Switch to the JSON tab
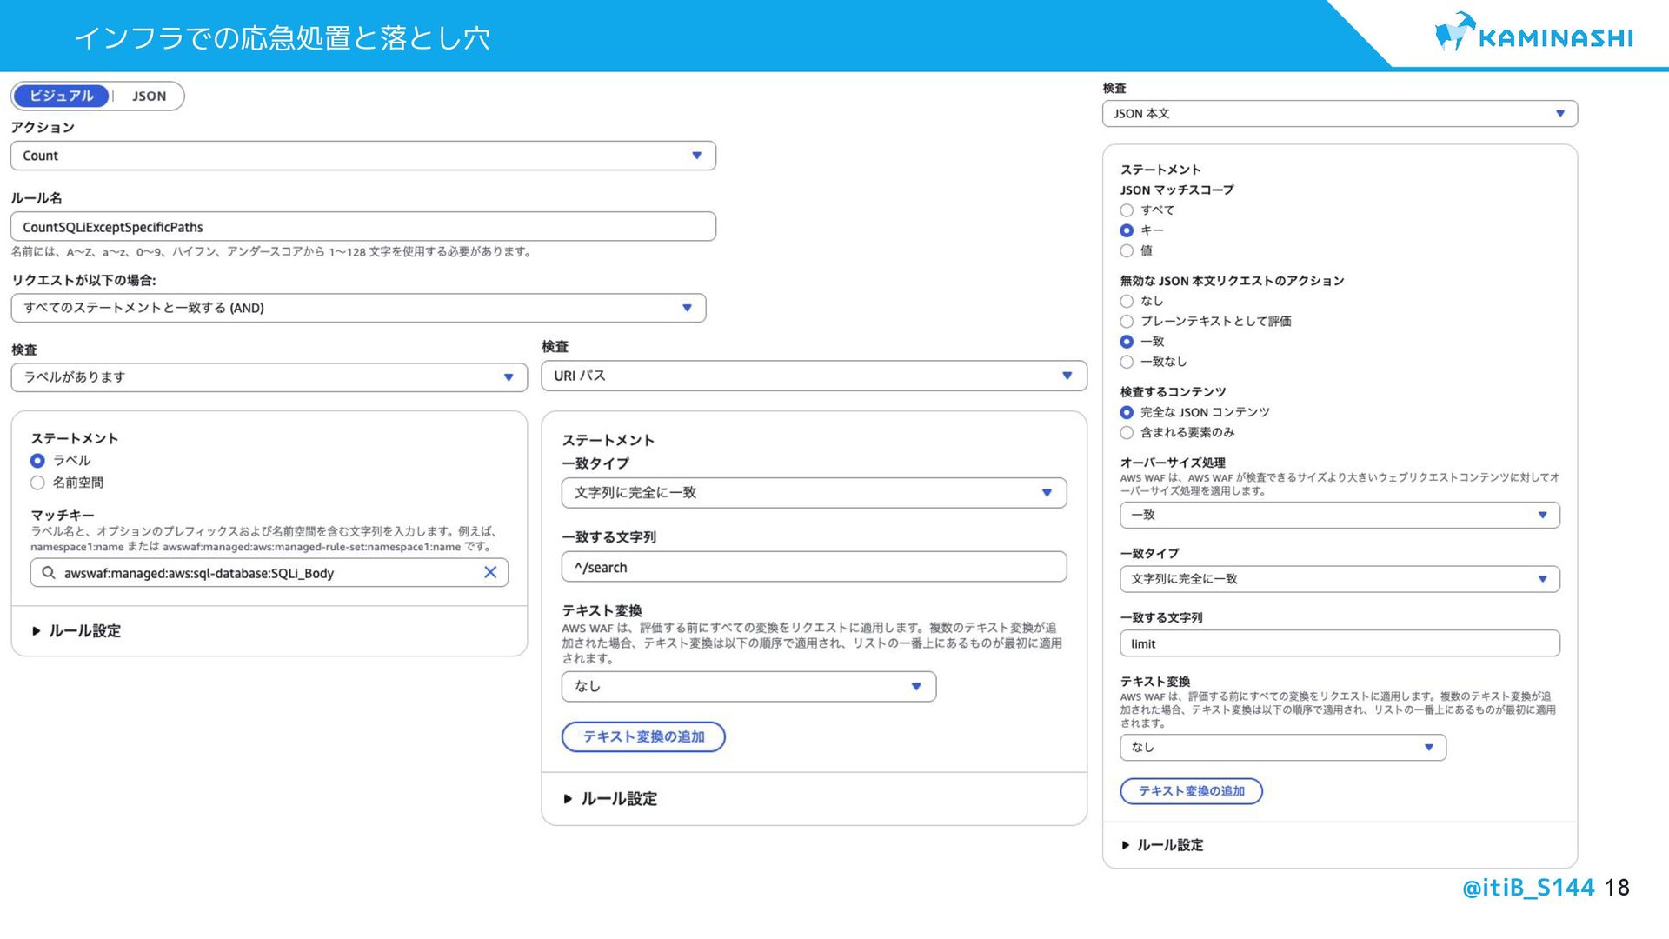 point(149,97)
